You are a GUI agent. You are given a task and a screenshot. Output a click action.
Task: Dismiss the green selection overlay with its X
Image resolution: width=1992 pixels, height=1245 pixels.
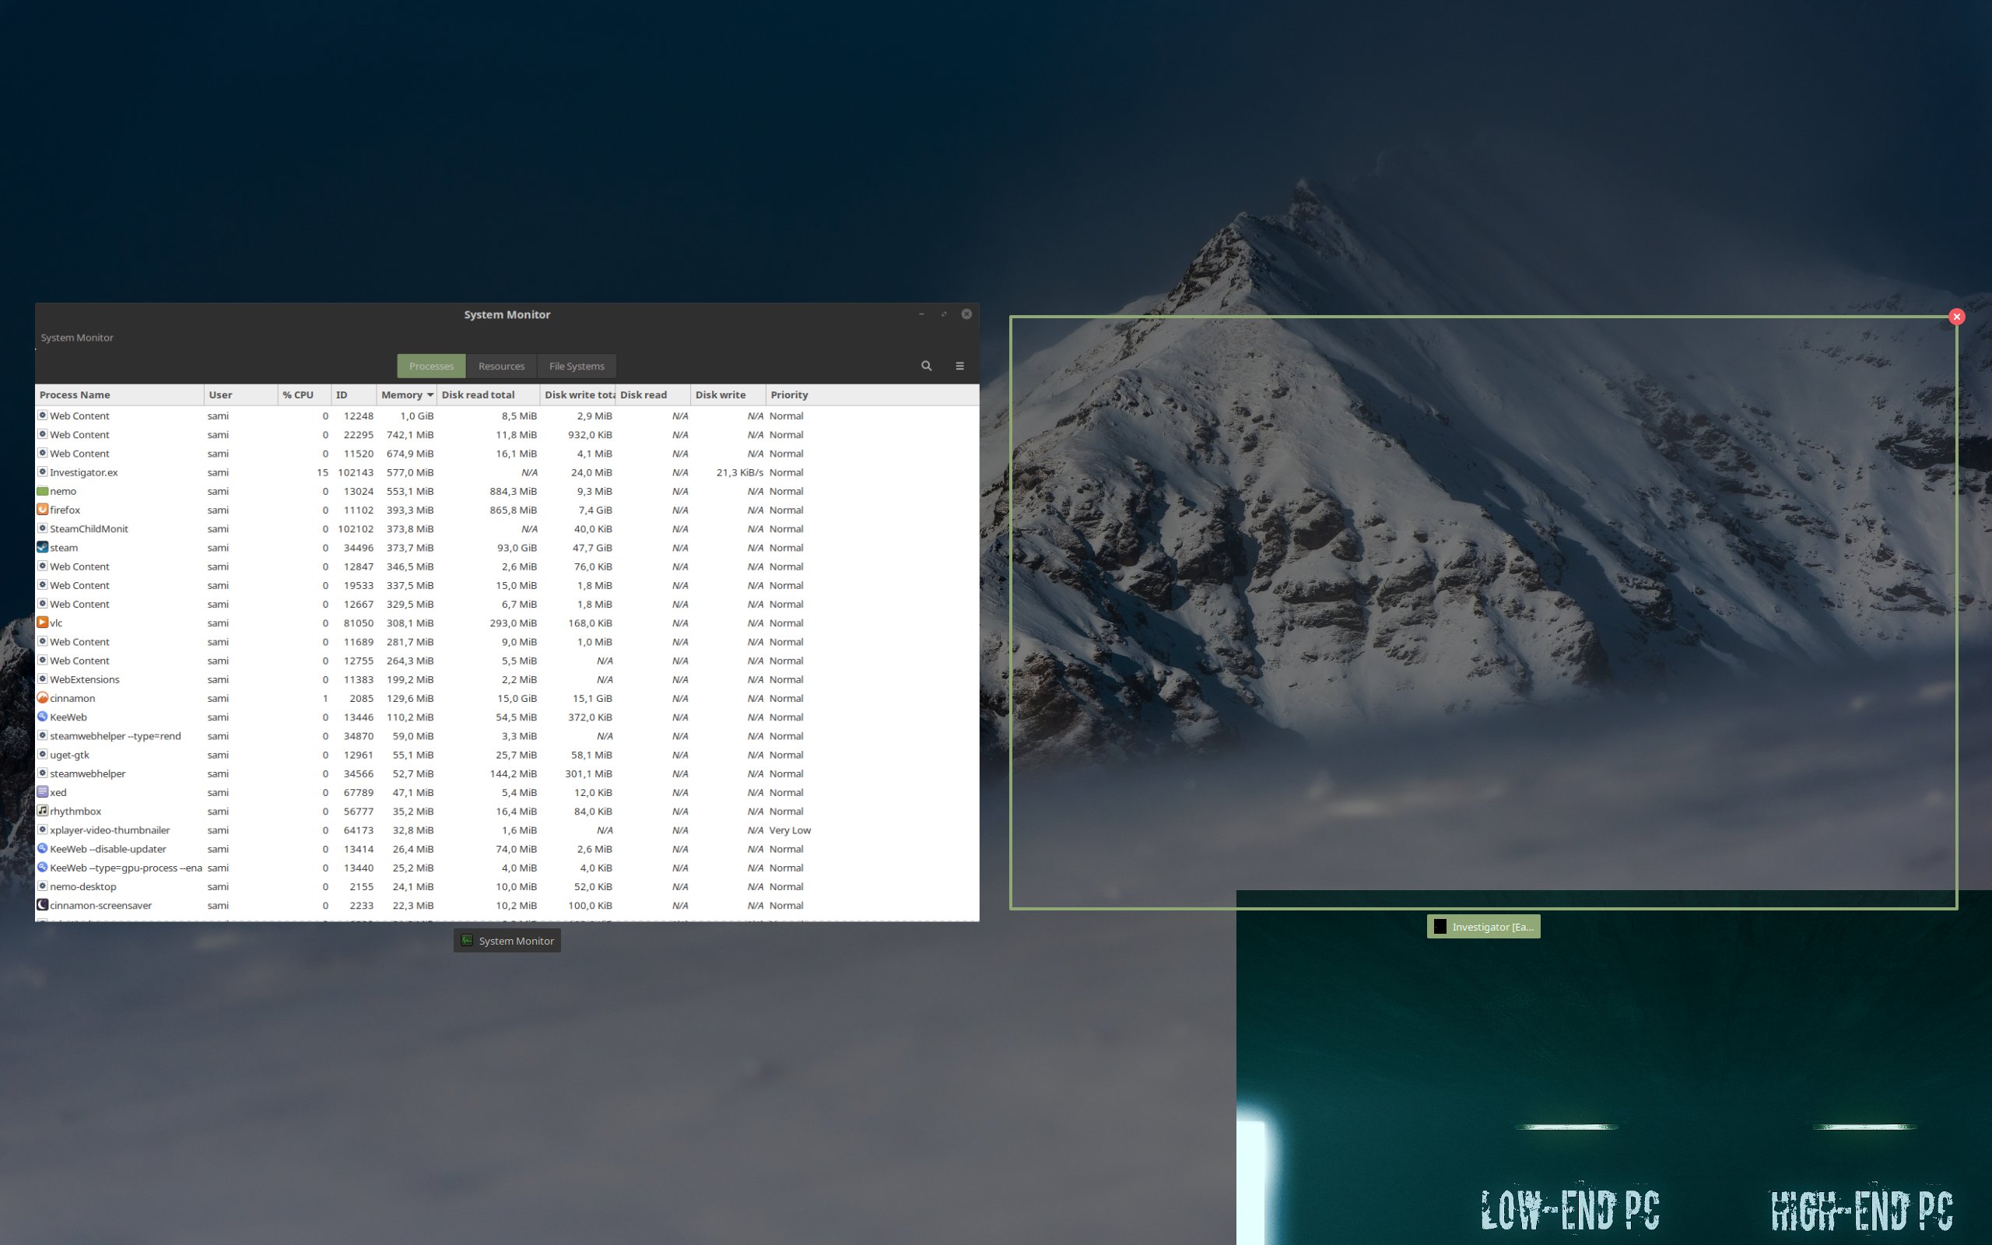click(x=1957, y=316)
